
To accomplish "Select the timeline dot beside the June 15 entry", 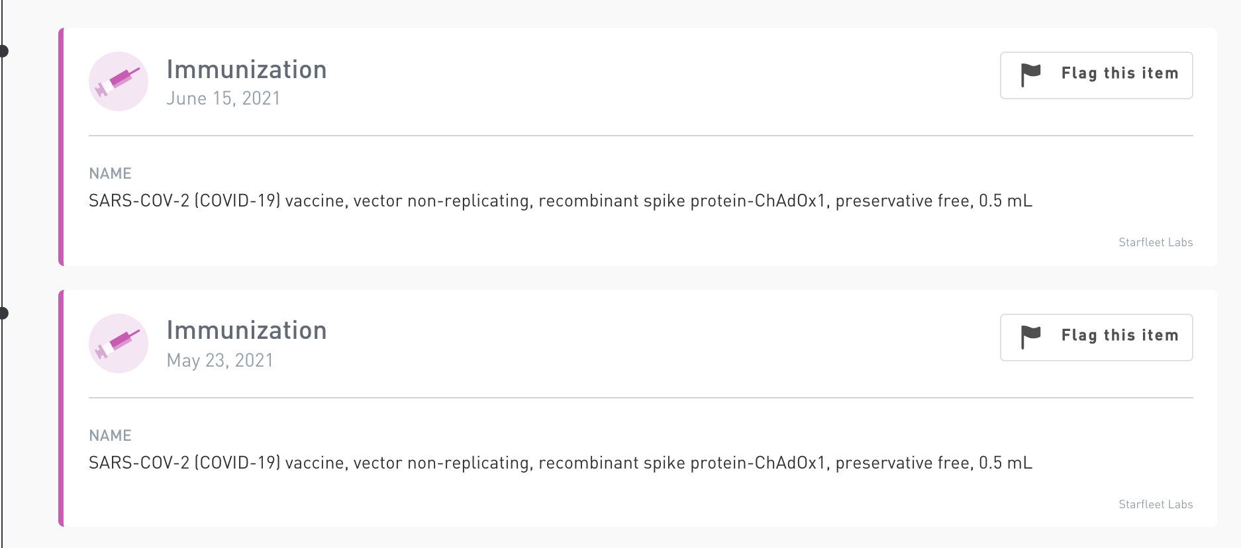I will point(3,51).
